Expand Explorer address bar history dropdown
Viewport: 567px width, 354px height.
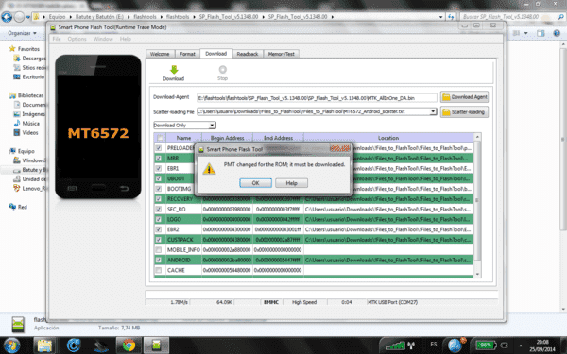pos(440,17)
